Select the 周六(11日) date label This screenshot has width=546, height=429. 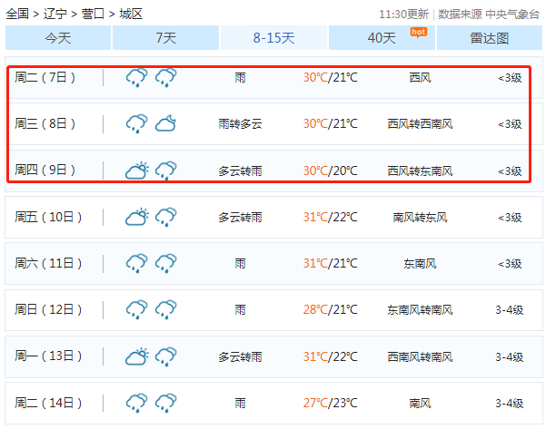pos(48,263)
